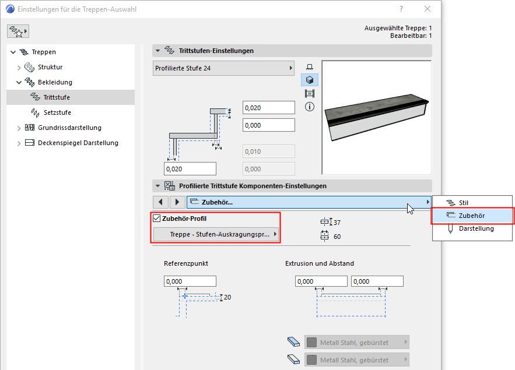
Task: Select the section preview icon
Action: pyautogui.click(x=309, y=93)
